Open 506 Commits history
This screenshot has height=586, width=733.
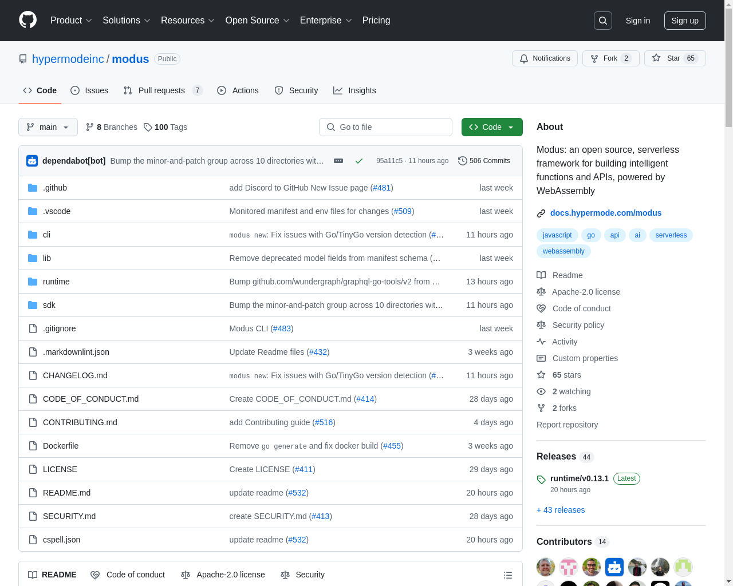[x=484, y=161]
